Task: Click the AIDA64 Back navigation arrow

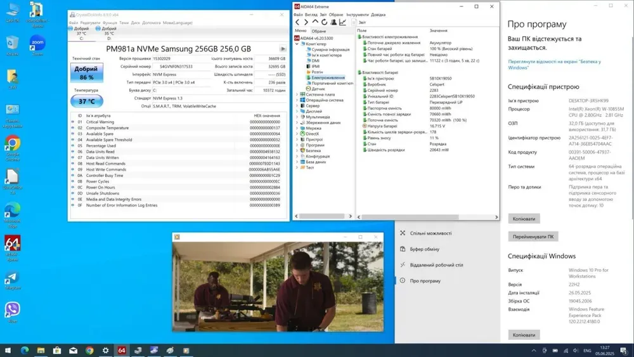Action: (297, 22)
